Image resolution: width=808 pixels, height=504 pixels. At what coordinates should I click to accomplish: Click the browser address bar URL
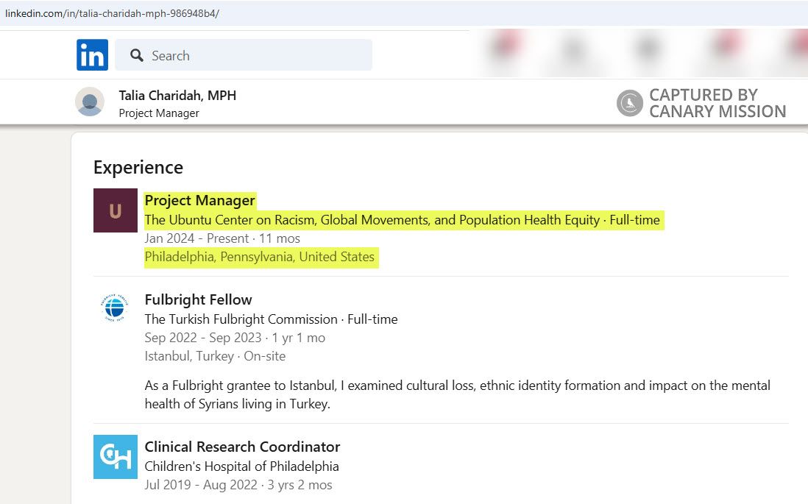coord(110,13)
